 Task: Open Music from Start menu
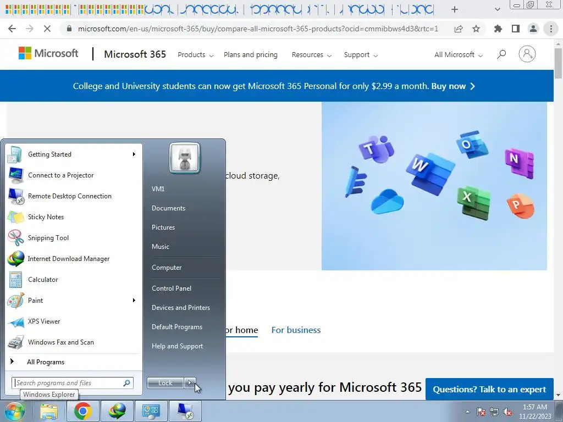pos(161,247)
